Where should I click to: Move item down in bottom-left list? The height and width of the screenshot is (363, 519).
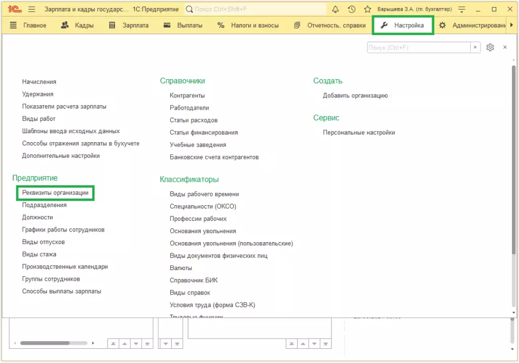[136, 344]
